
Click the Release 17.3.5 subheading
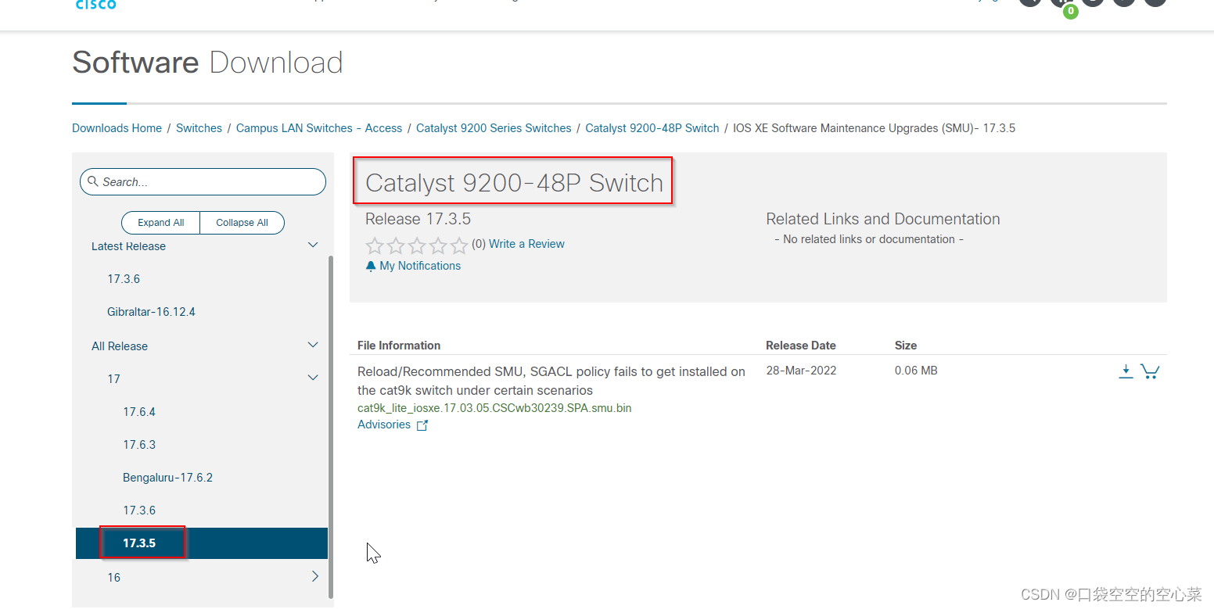pyautogui.click(x=418, y=219)
